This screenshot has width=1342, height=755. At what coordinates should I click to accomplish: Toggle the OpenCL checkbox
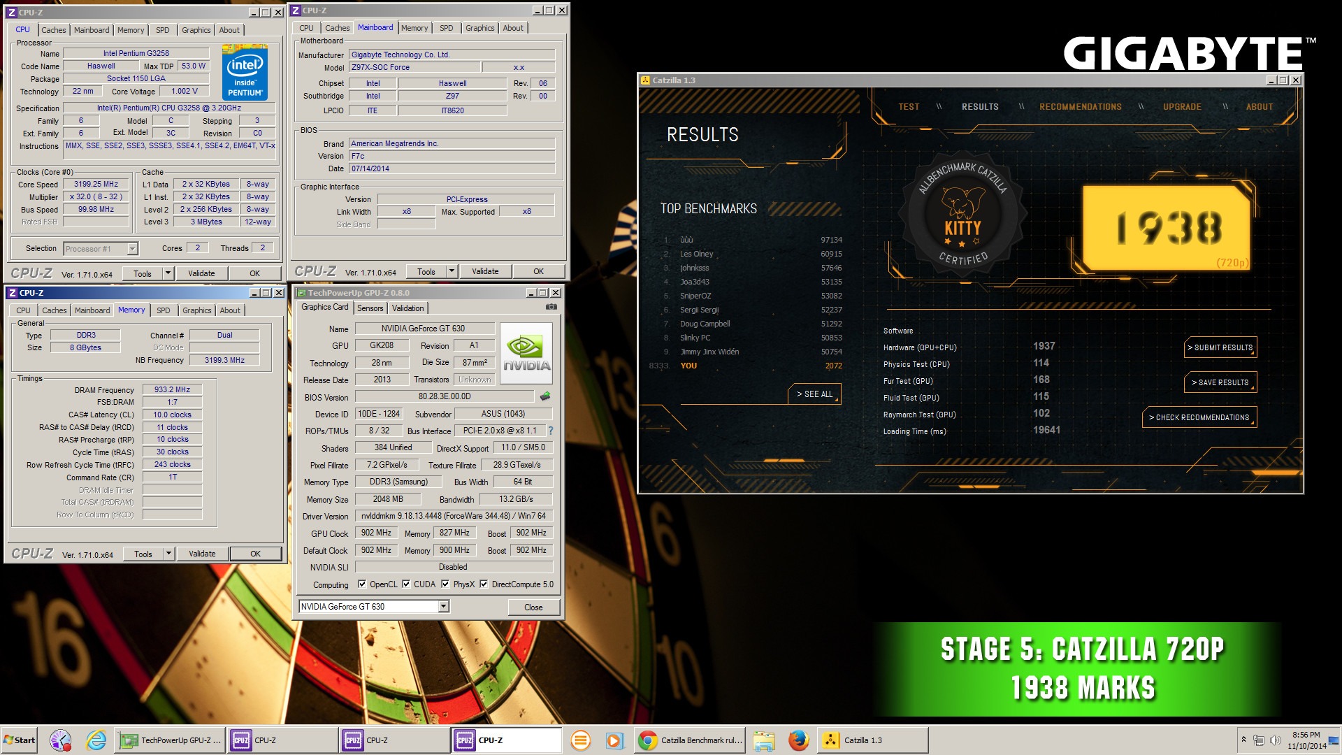[362, 584]
